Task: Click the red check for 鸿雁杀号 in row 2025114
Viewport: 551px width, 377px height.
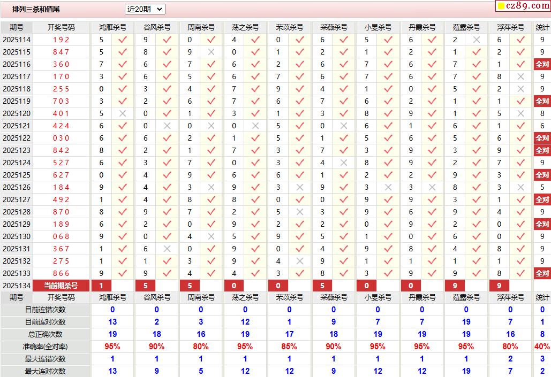Action: pos(123,40)
